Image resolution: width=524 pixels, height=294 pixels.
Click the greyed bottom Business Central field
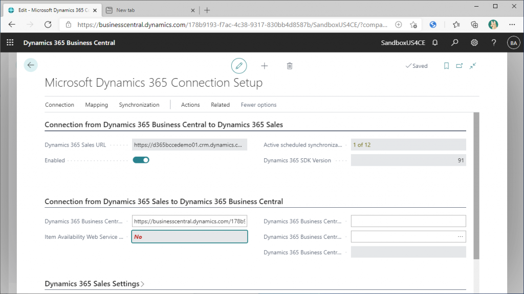pos(408,252)
